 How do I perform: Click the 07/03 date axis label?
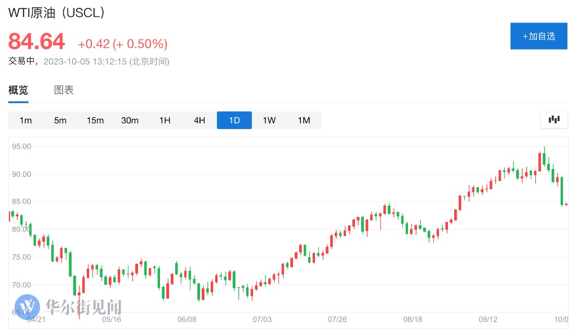(x=262, y=319)
